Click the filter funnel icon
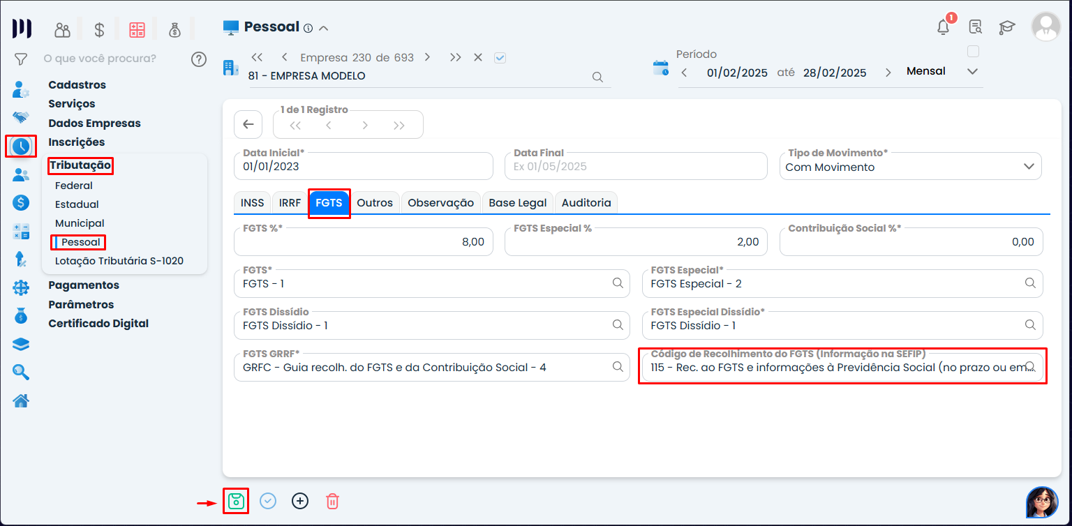This screenshot has width=1072, height=526. 21,59
